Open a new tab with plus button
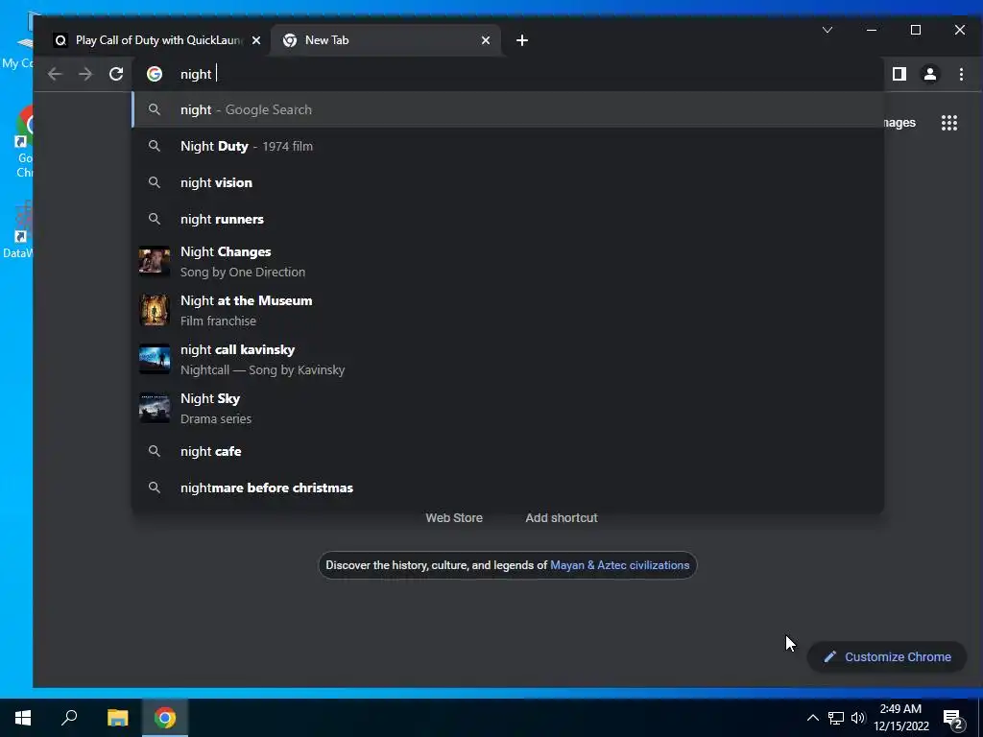 tap(521, 40)
